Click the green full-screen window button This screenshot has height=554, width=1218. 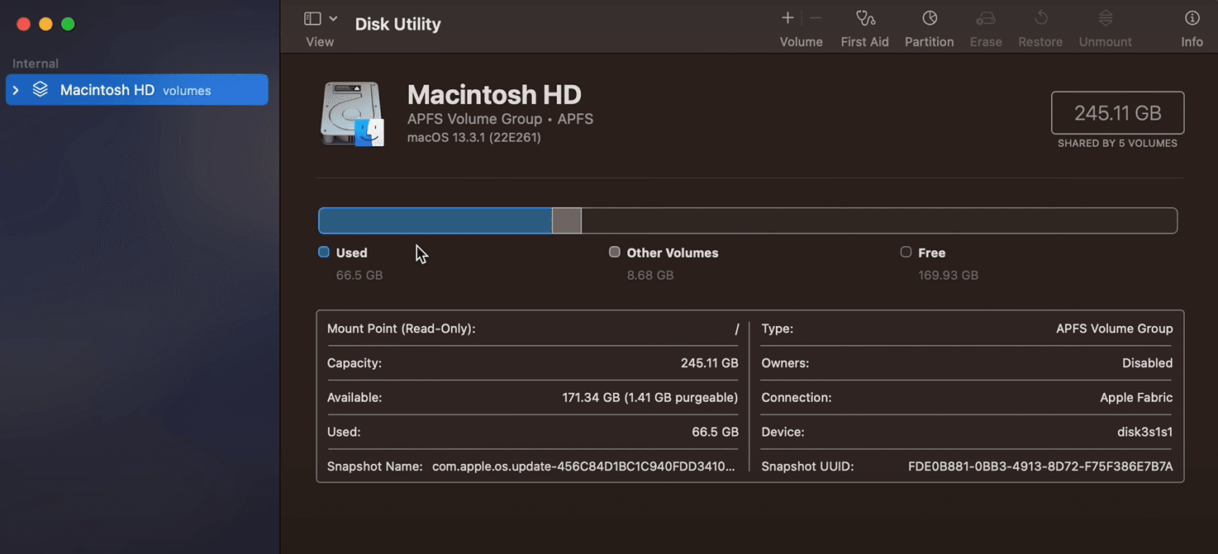pos(69,24)
